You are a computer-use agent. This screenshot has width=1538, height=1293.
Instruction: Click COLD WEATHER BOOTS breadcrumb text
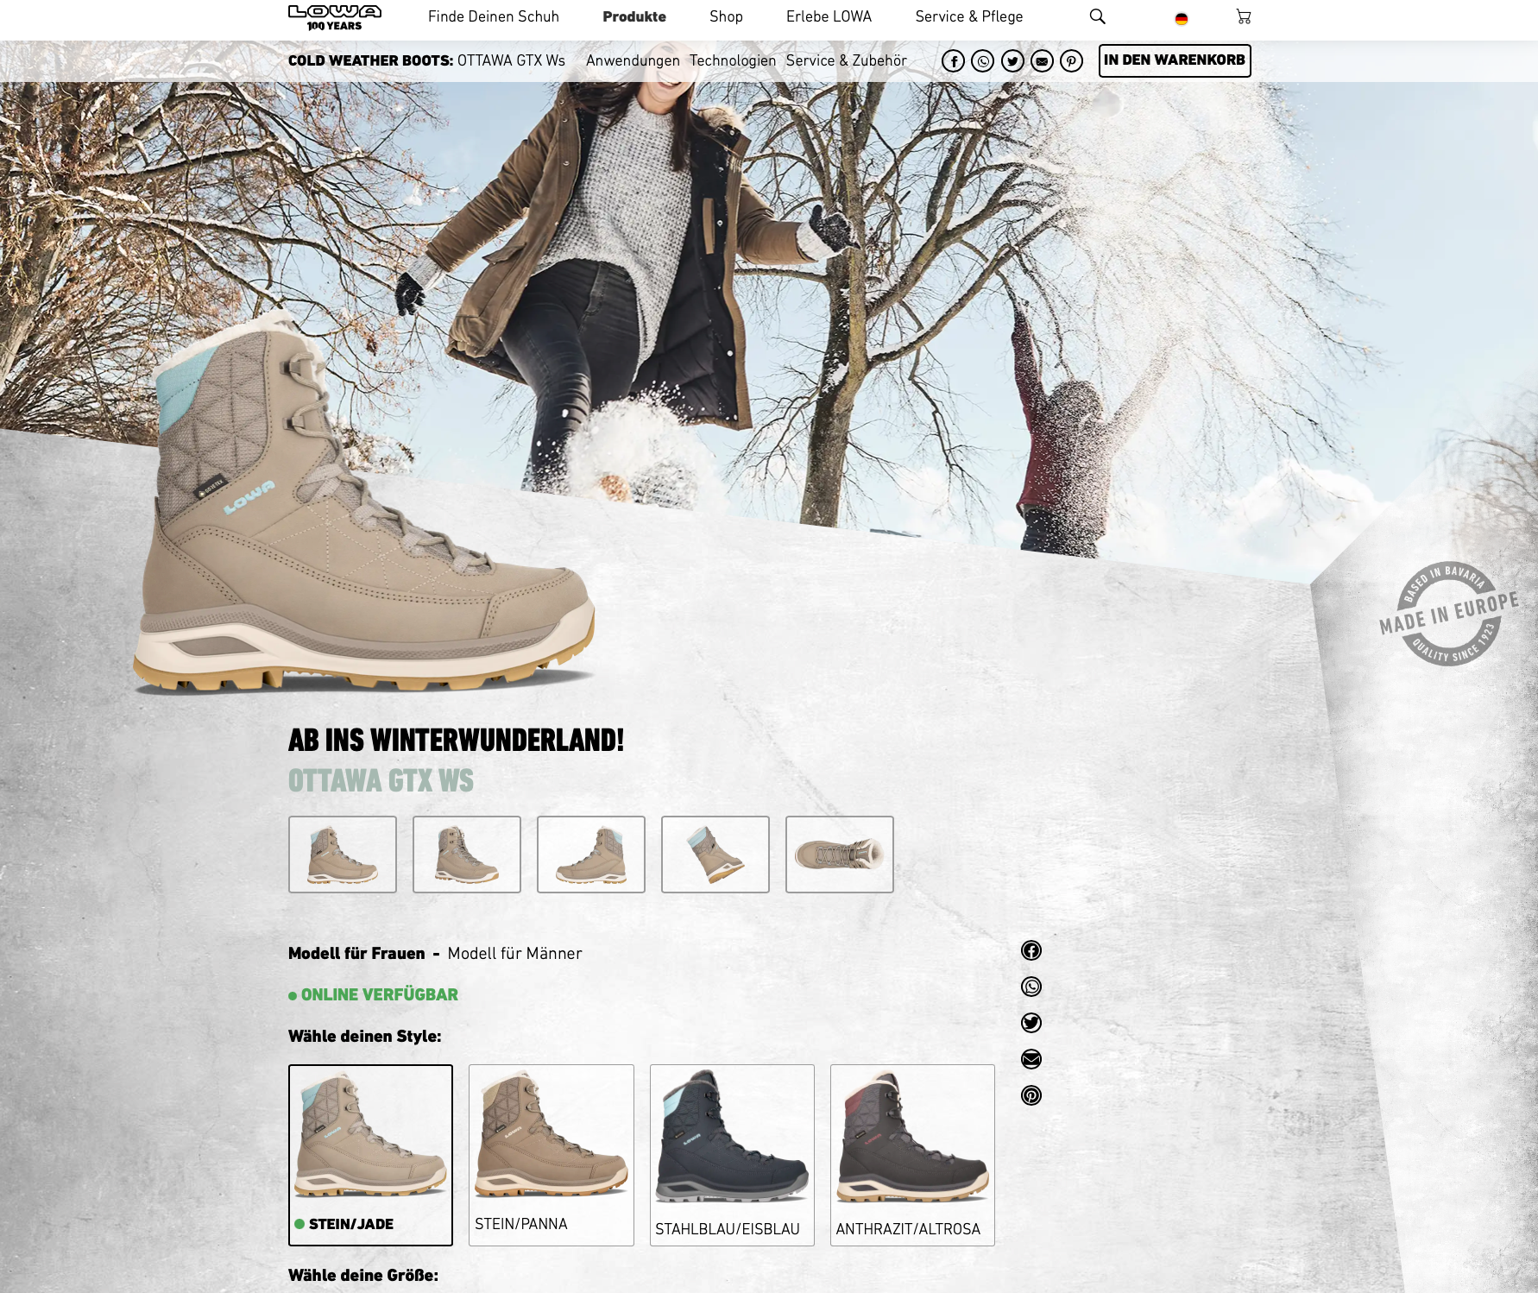(x=370, y=60)
